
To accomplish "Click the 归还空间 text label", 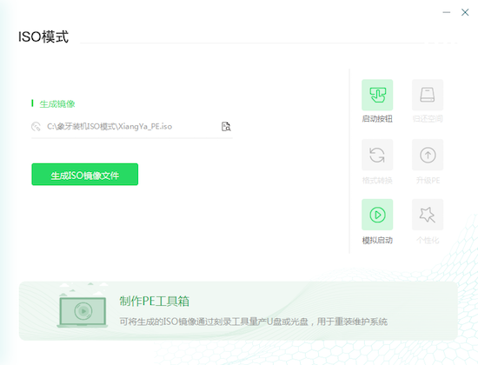I will (428, 118).
